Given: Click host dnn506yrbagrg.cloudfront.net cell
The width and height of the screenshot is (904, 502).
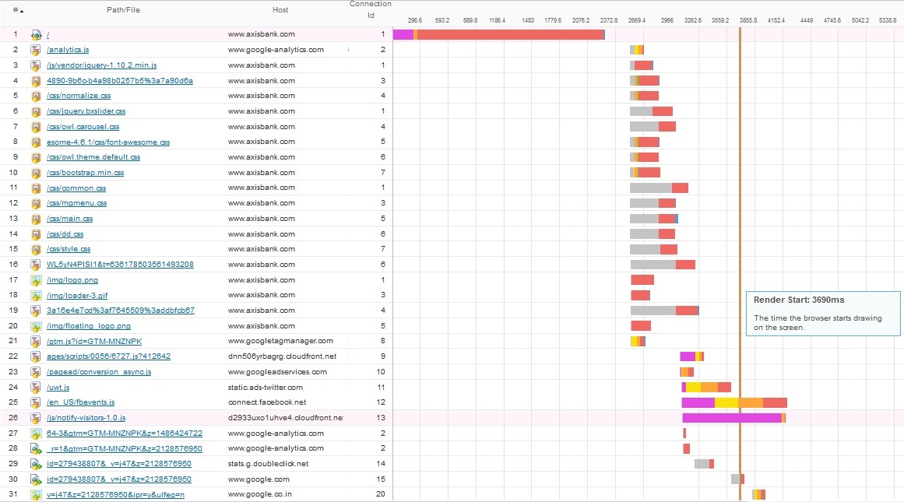Looking at the screenshot, I should point(282,356).
